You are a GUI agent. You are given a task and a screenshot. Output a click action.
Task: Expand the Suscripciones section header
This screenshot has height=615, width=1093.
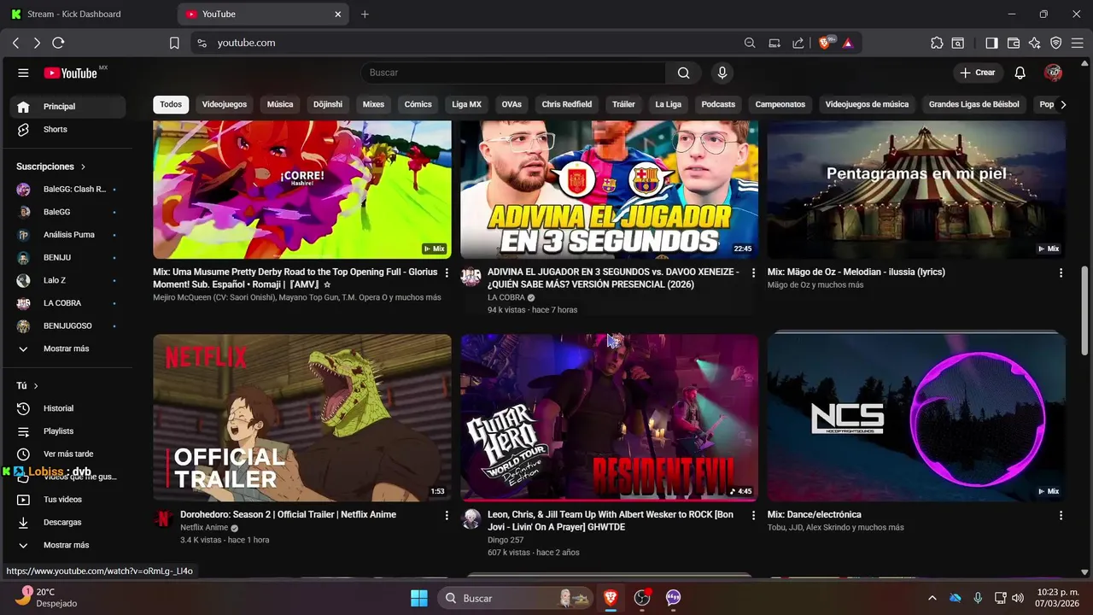click(51, 167)
